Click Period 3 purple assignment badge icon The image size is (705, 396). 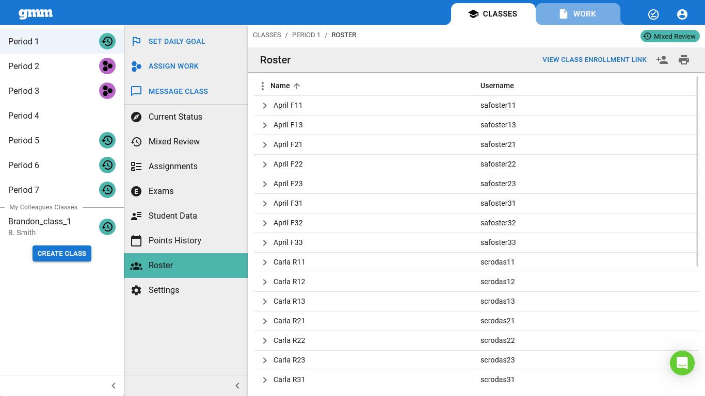[107, 91]
